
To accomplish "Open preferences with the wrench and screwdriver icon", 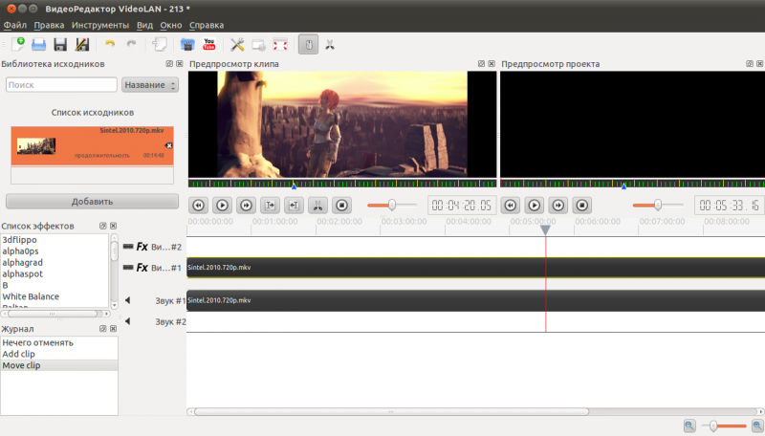I will tap(237, 45).
